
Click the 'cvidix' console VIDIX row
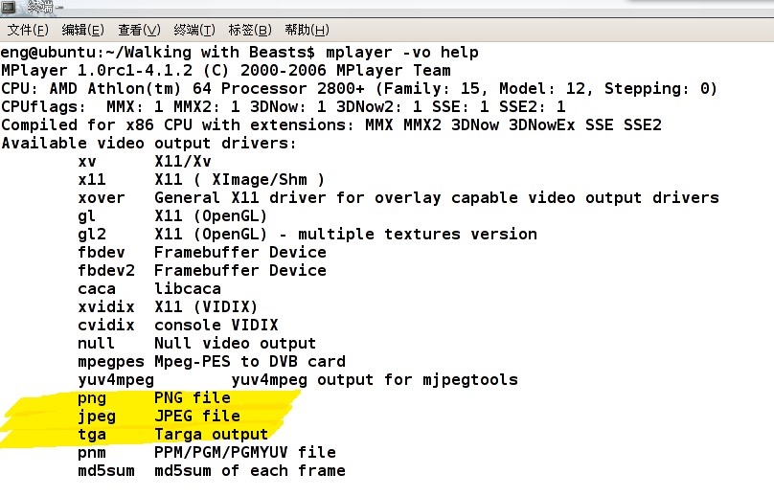178,326
